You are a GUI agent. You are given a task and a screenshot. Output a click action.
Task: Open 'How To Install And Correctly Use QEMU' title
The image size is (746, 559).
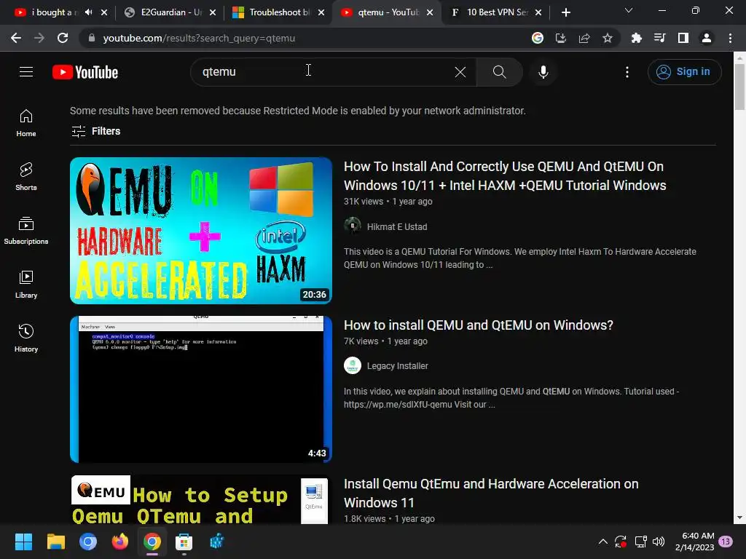point(505,176)
